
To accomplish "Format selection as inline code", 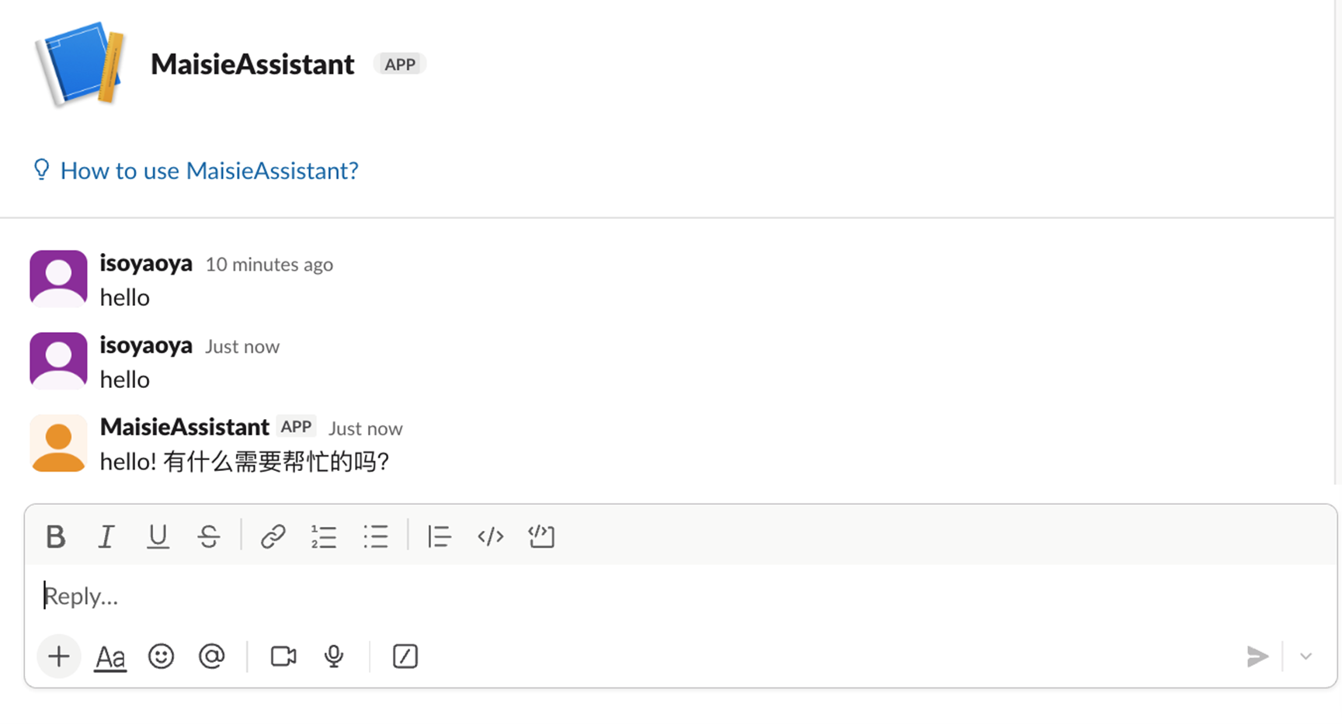I will tap(490, 536).
